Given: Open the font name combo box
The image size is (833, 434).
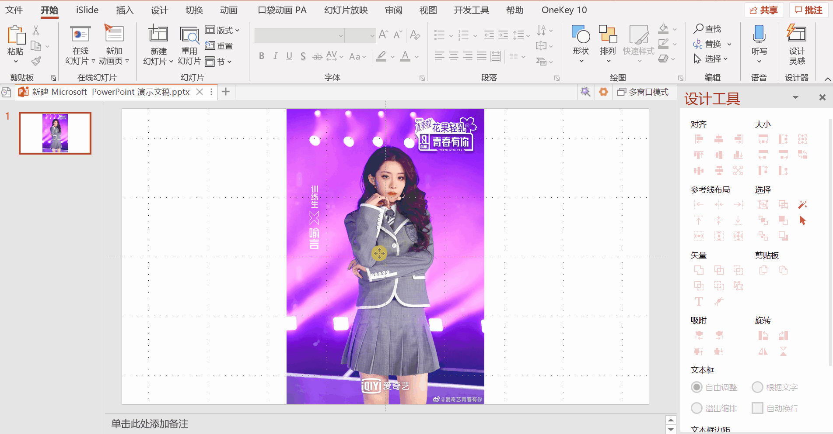Looking at the screenshot, I should pyautogui.click(x=300, y=35).
